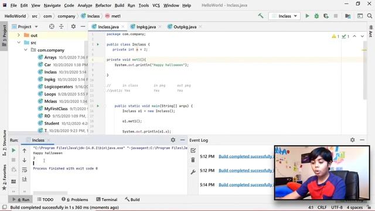Screen dimensions: 375x211
Task: Start debugging with the bug icon
Action: pos(316,16)
